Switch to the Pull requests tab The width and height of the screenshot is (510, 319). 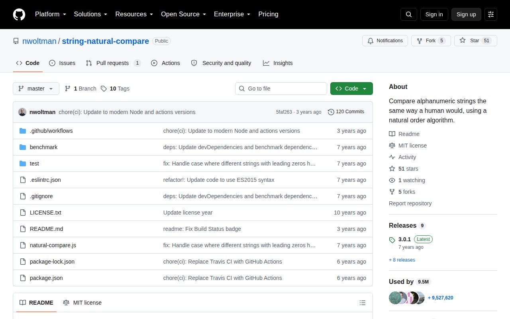(x=113, y=63)
